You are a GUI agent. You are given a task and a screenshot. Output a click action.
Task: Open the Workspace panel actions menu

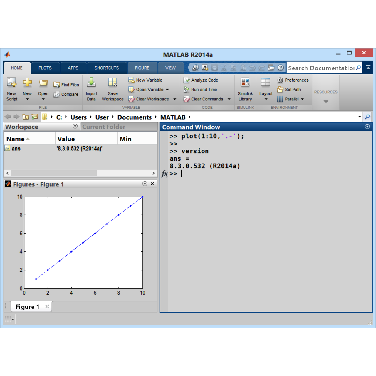click(x=75, y=126)
